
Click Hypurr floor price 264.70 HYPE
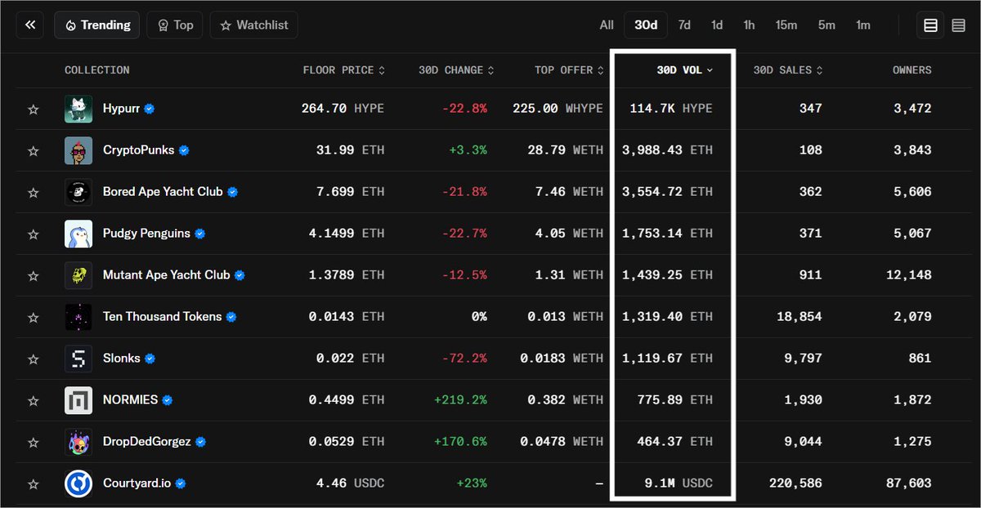point(343,109)
